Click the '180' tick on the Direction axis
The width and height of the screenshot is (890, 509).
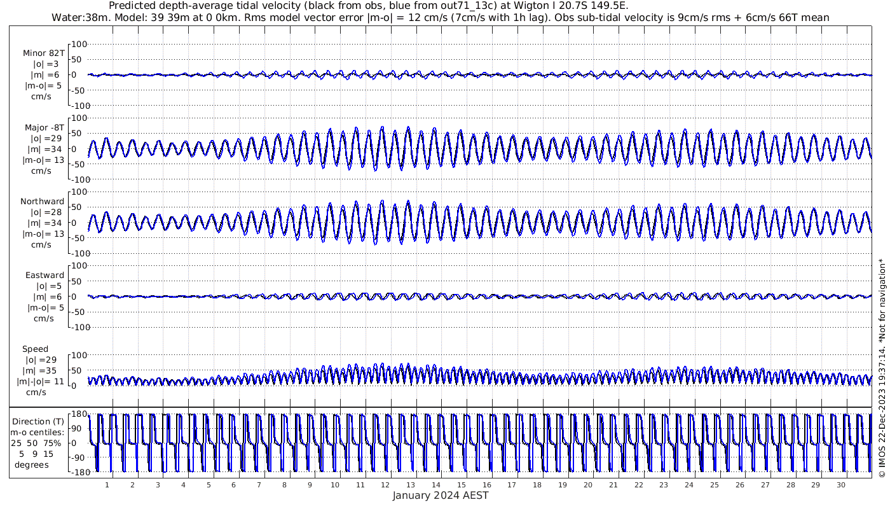click(78, 414)
